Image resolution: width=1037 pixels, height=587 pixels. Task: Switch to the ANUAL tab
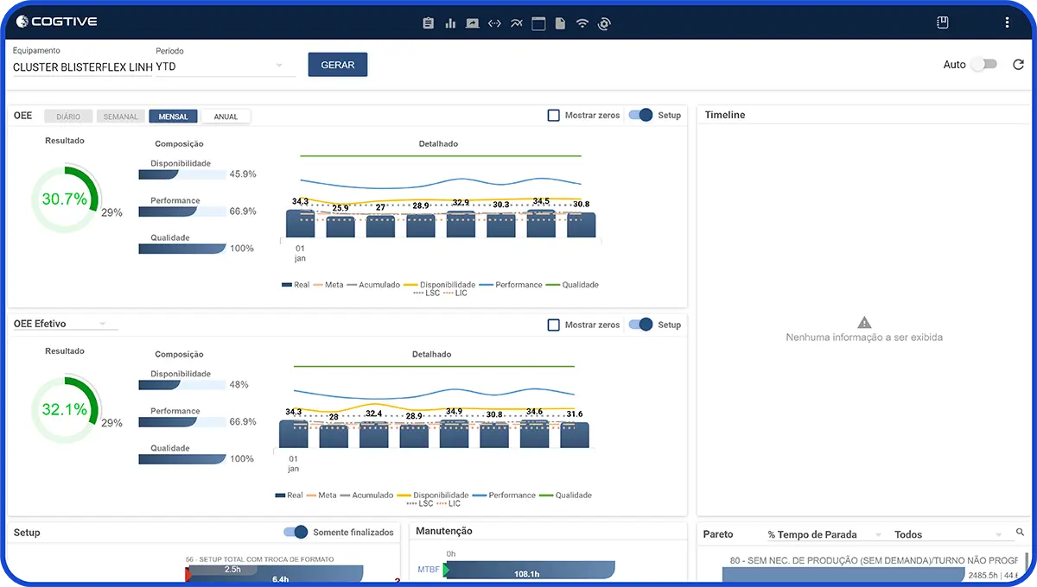(226, 117)
